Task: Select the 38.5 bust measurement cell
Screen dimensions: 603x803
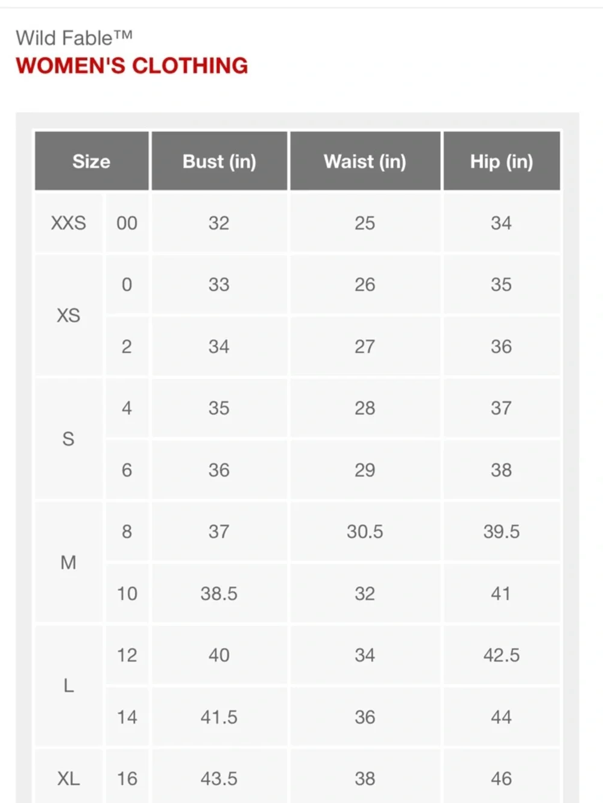Action: [x=219, y=593]
